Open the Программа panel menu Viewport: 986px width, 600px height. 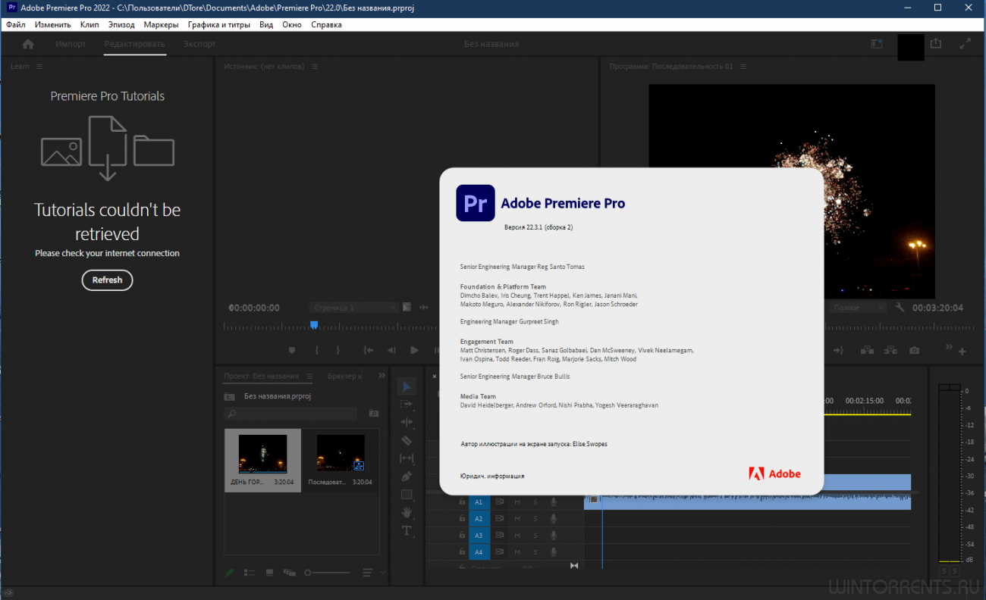(x=743, y=67)
